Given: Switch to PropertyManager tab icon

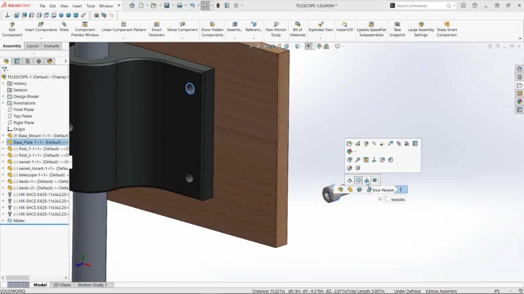Looking at the screenshot, I should pos(17,61).
